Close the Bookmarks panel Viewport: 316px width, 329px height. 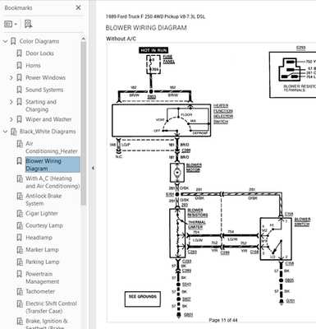78,7
